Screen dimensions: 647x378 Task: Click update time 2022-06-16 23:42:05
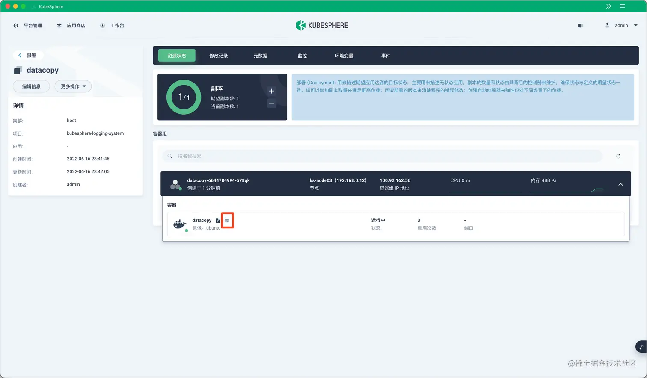(88, 171)
